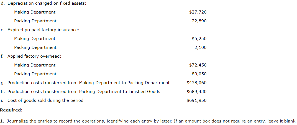The height and width of the screenshot is (125, 297).
Task: Click the bold 'Required:' heading
Action: 11,110
